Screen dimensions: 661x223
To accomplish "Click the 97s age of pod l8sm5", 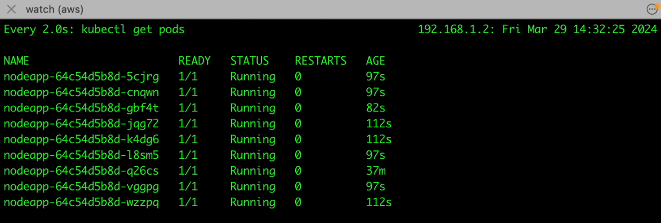I will click(x=376, y=156).
